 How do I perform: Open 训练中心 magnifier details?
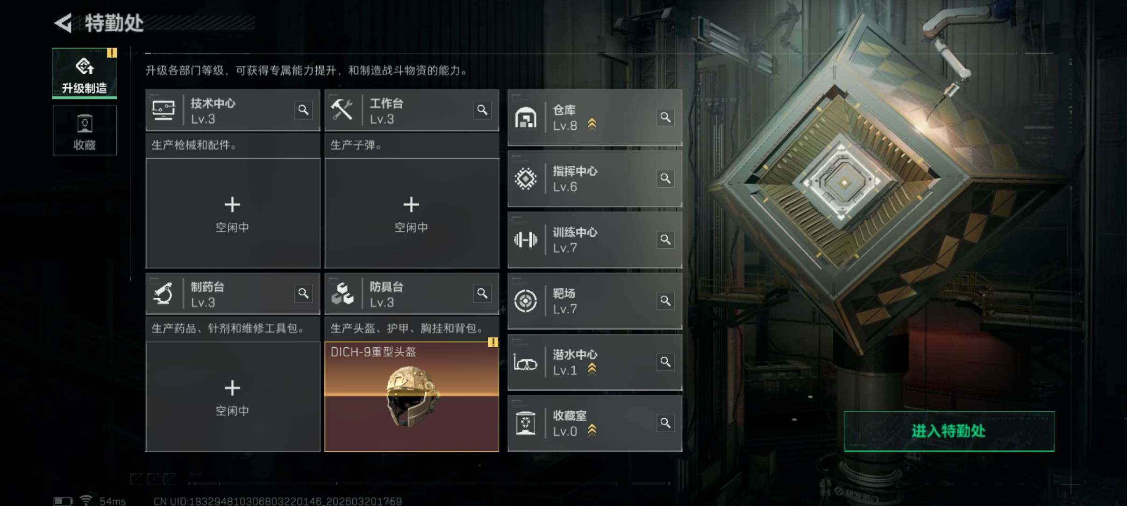(665, 239)
